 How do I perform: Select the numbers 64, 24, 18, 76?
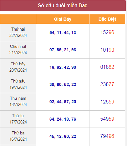click(63, 119)
